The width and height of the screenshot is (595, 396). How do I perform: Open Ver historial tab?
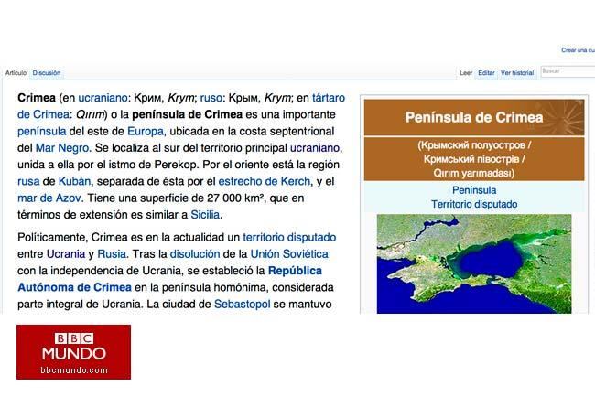click(x=517, y=72)
